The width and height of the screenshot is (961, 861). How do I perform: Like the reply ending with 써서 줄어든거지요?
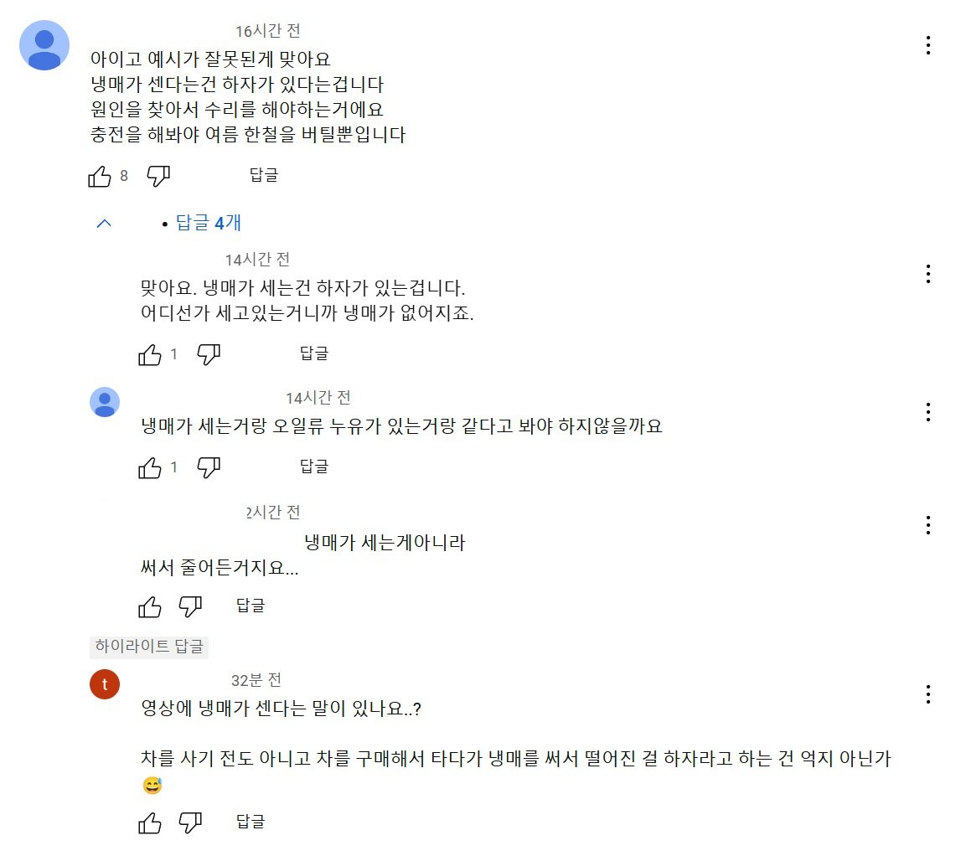pyautogui.click(x=150, y=606)
